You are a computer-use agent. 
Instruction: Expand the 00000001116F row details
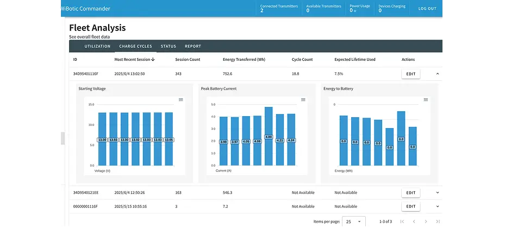438,206
